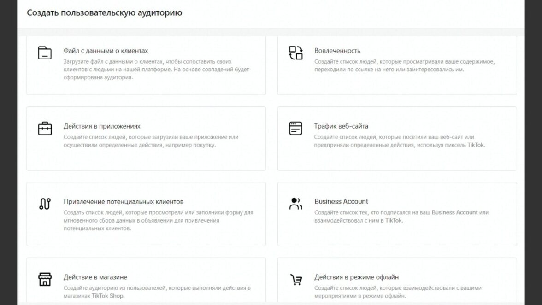This screenshot has height=305, width=542.
Task: Choose the Вовлеченность audience title
Action: (x=337, y=51)
